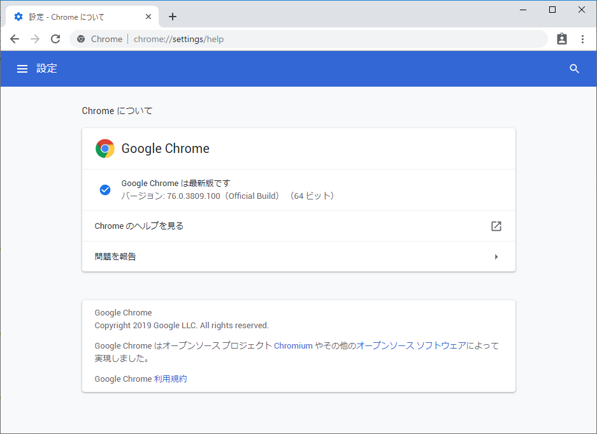Click the site info icon in the address bar
This screenshot has width=597, height=434.
click(80, 39)
